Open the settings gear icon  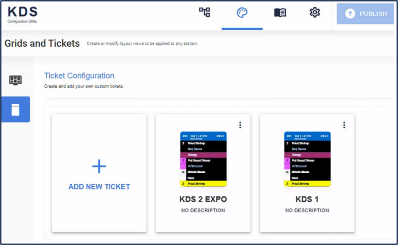[315, 12]
